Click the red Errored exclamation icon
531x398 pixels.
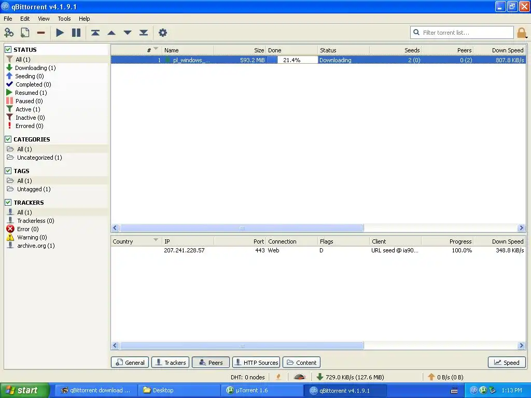pos(9,125)
